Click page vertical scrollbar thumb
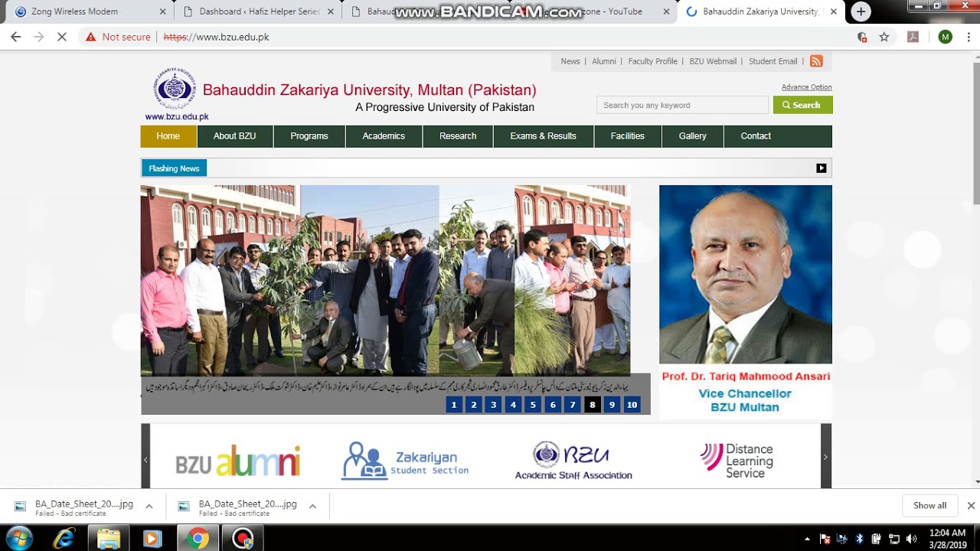This screenshot has height=551, width=980. coord(975,134)
